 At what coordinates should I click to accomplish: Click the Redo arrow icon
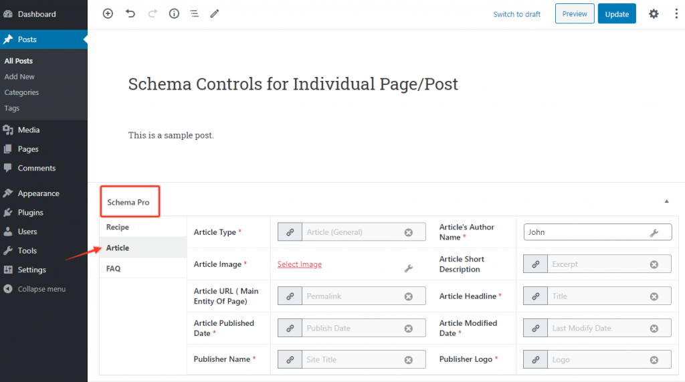(x=153, y=13)
